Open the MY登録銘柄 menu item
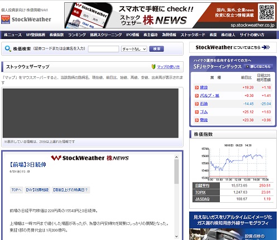 (x=35, y=35)
